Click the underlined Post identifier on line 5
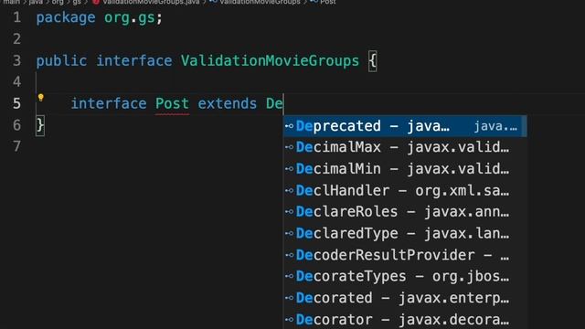Image resolution: width=585 pixels, height=329 pixels. [172, 103]
